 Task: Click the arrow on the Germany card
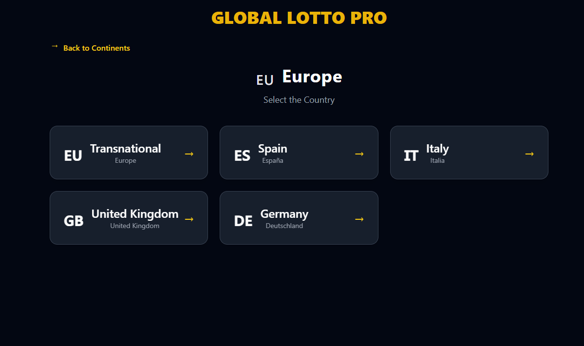click(x=359, y=219)
